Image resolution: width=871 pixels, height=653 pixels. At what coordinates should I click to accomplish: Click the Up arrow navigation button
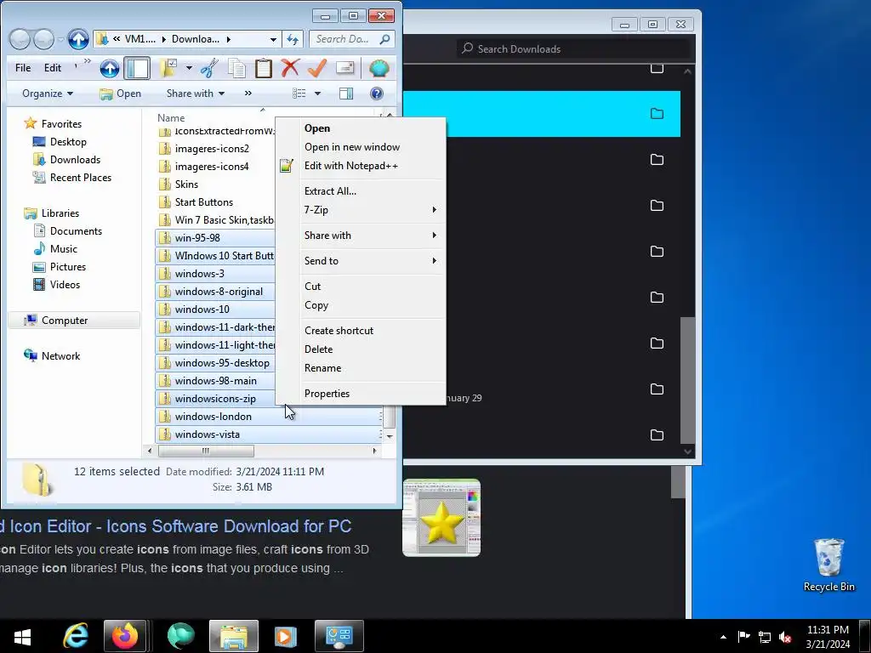[x=78, y=39]
